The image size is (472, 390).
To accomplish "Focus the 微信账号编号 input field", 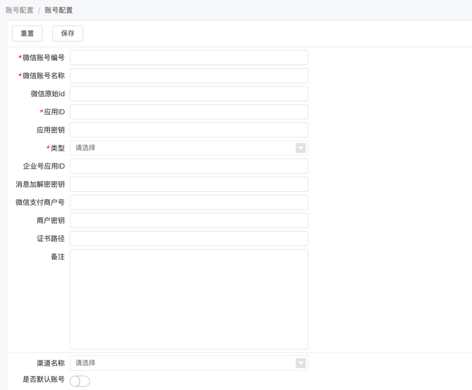I will tap(189, 58).
